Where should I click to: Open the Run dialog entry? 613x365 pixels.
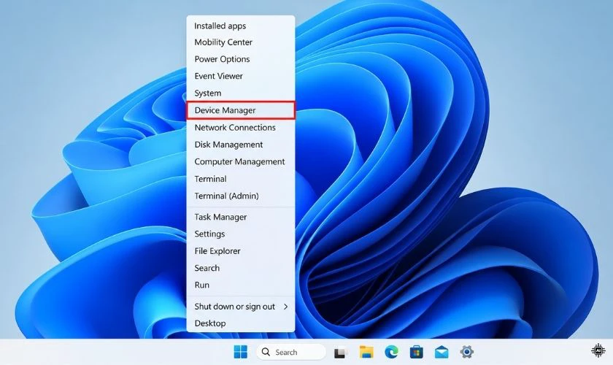pyautogui.click(x=241, y=285)
